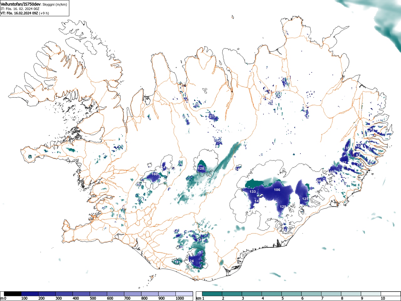Click the map value label '213'
This screenshot has width=401, height=301.
pyautogui.click(x=213, y=116)
